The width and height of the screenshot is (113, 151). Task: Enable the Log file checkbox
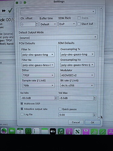click(x=22, y=114)
